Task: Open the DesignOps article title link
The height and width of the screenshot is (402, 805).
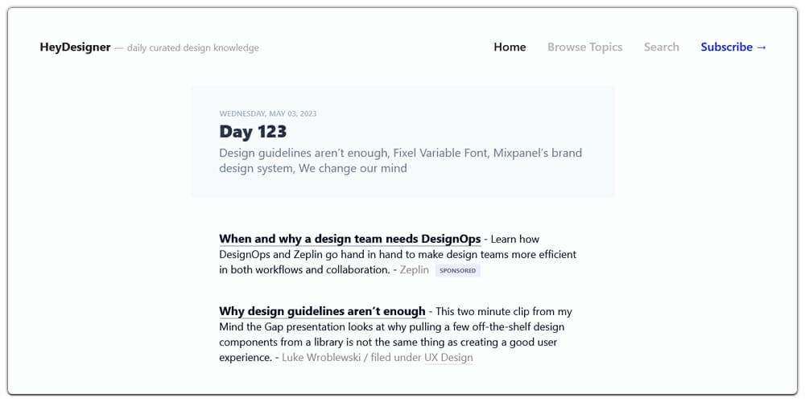Action: (349, 239)
